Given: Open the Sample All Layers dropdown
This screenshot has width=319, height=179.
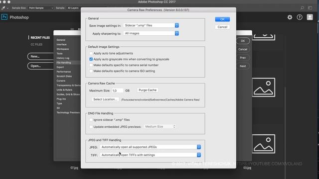Looking at the screenshot, I should pos(73,8).
